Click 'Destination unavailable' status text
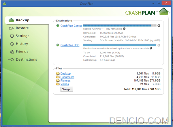173x127 pixels. (x=96, y=48)
